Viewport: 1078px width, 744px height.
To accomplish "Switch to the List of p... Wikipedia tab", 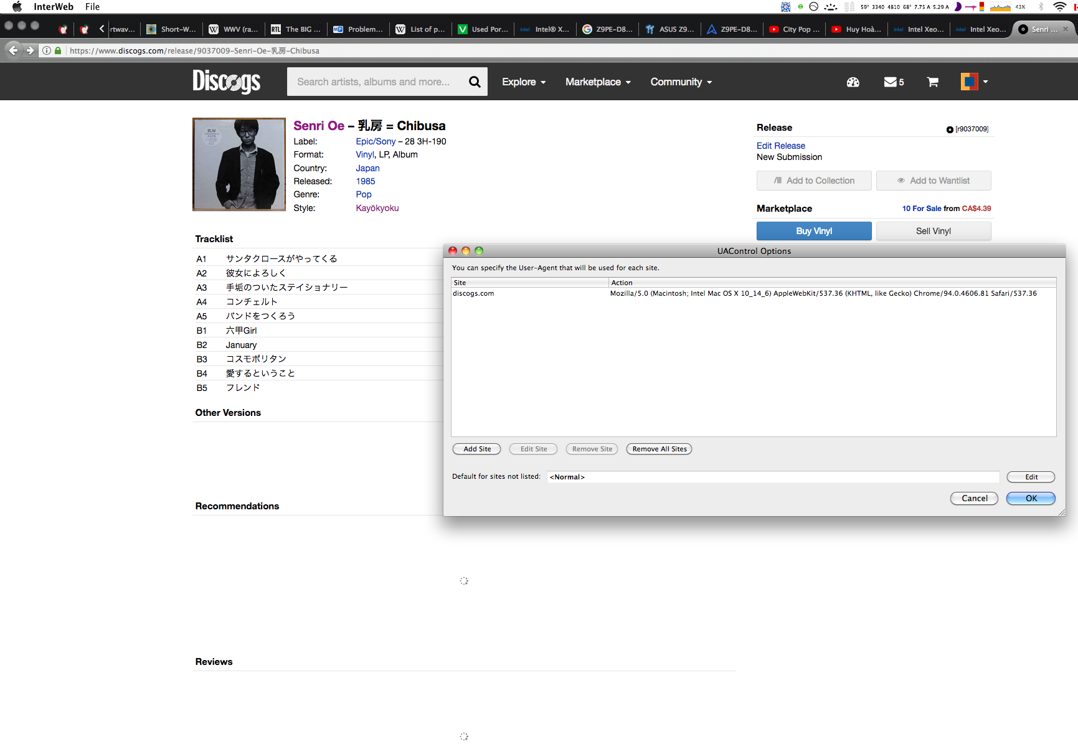I will [421, 29].
